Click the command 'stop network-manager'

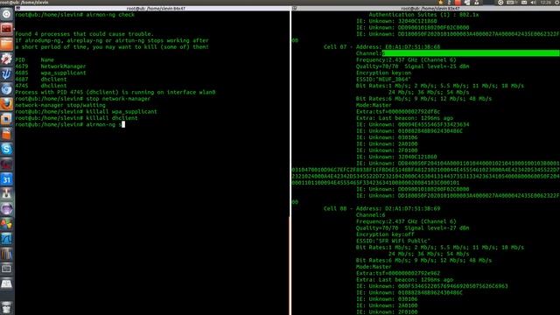pyautogui.click(x=118, y=99)
